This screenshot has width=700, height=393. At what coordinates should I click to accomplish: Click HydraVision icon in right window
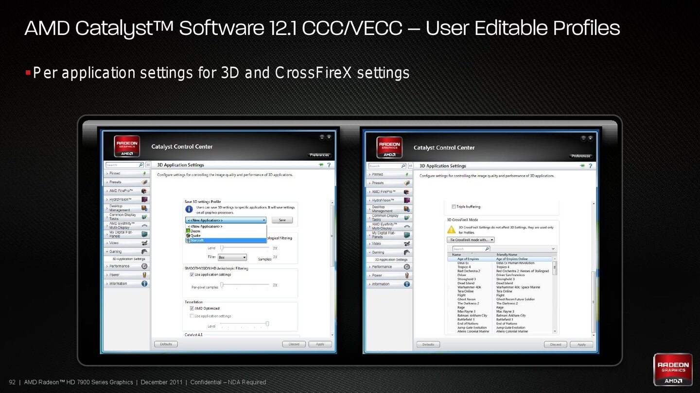407,200
